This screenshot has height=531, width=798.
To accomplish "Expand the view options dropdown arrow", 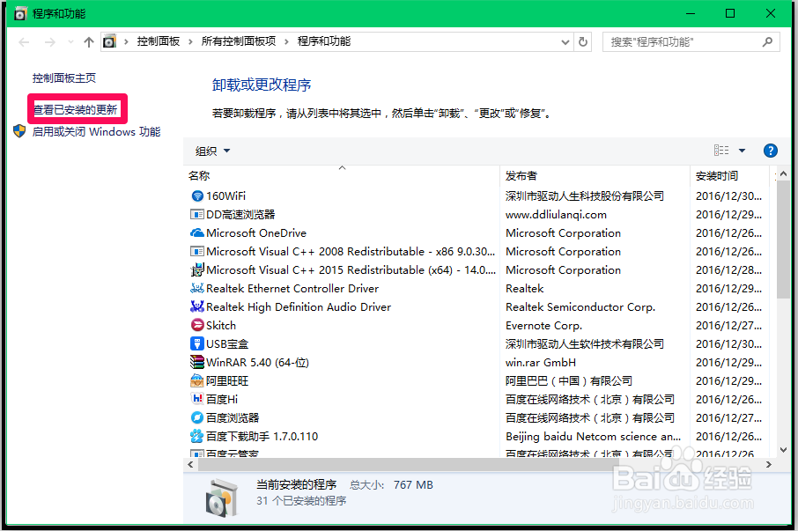I will pyautogui.click(x=742, y=151).
